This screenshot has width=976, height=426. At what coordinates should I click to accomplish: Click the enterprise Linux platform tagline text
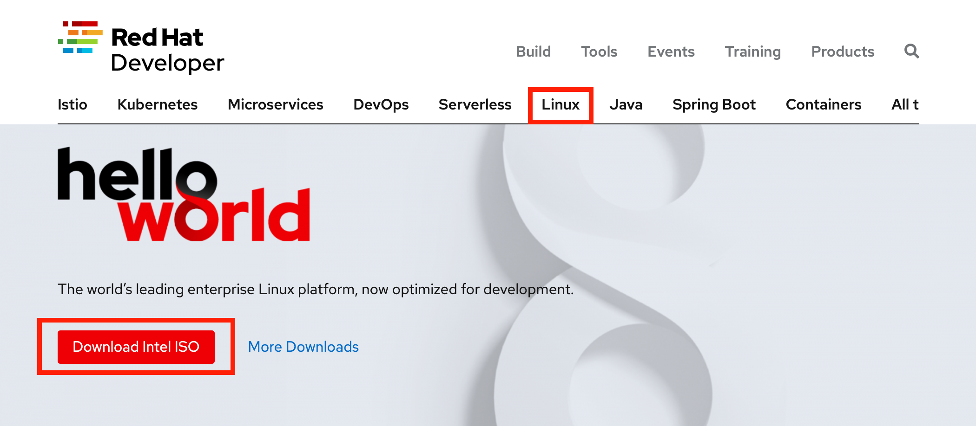pos(316,289)
